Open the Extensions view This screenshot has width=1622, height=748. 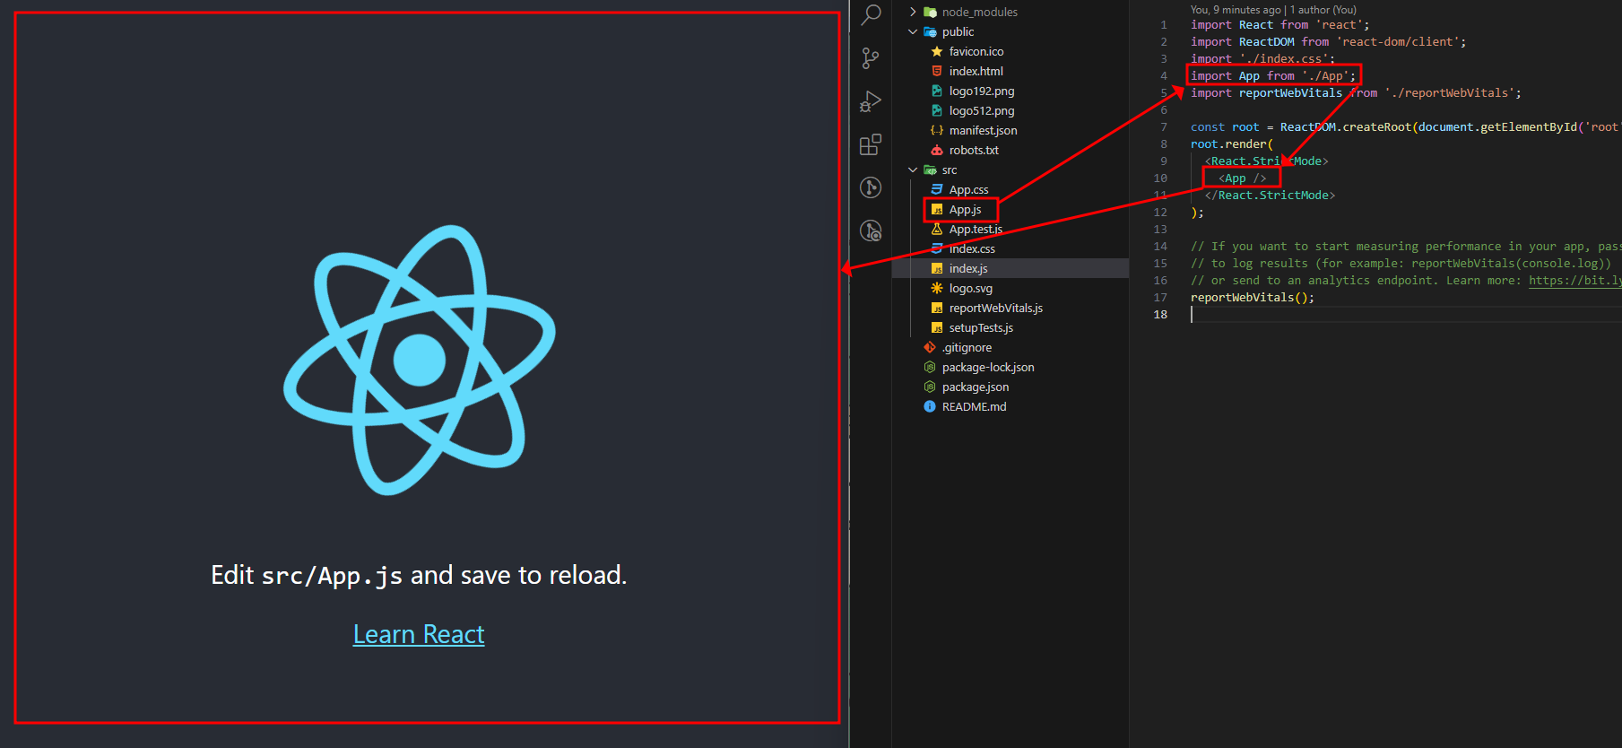click(x=871, y=144)
